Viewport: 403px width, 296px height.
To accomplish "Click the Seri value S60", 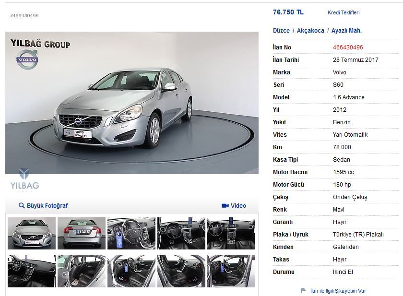I will coord(338,85).
